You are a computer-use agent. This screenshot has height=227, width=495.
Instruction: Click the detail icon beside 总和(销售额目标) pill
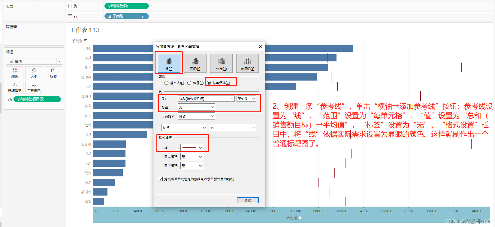10,99
